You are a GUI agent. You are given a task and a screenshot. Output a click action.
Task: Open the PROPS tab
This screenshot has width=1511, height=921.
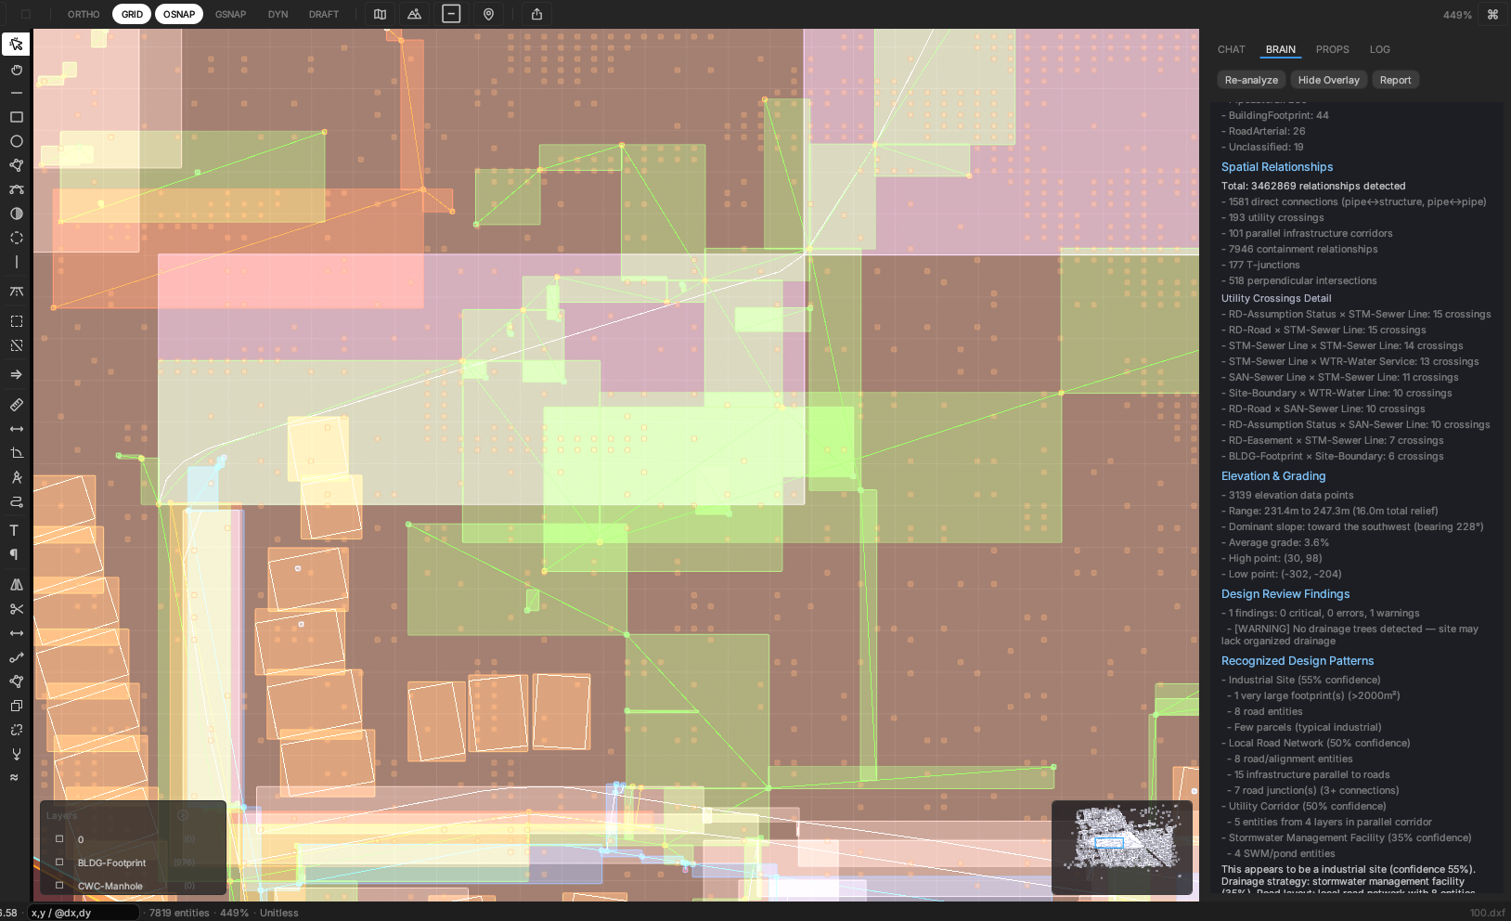[x=1332, y=49]
